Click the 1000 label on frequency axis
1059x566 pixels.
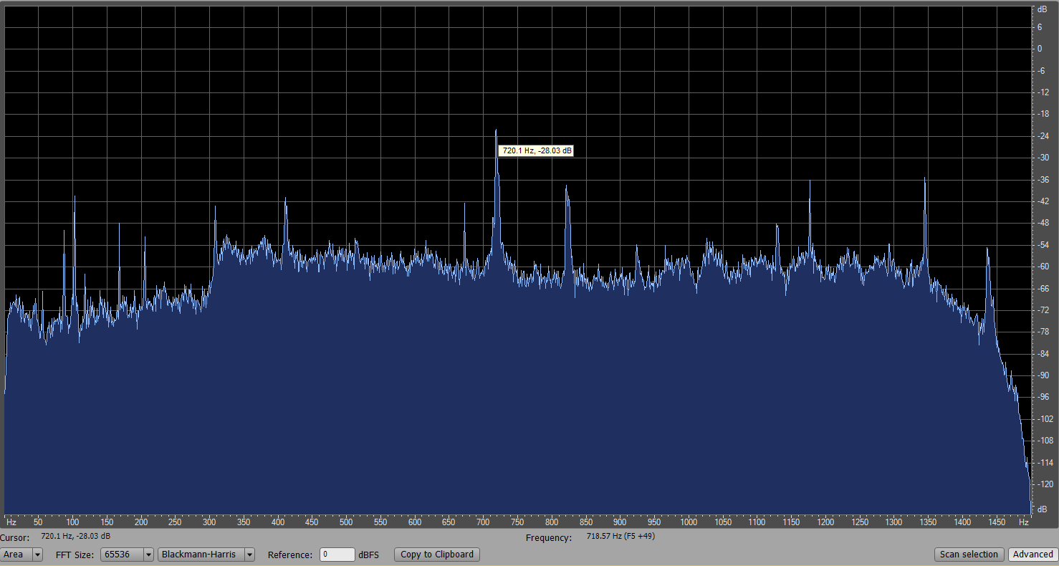(x=689, y=523)
